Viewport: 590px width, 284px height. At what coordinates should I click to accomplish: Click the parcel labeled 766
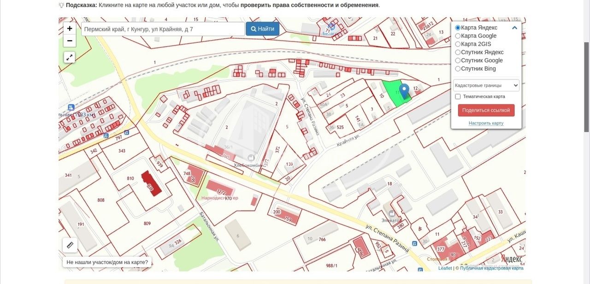(x=322, y=239)
